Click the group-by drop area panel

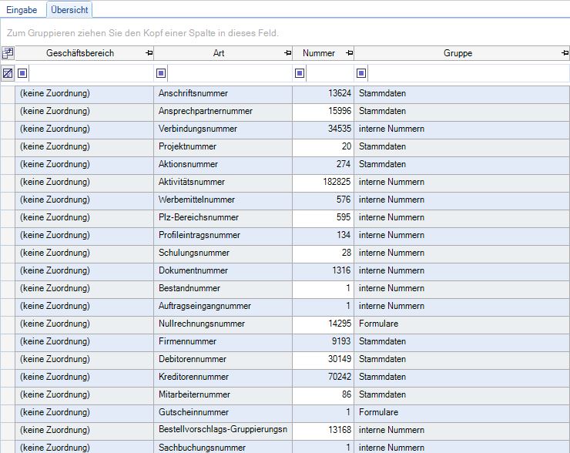point(285,33)
